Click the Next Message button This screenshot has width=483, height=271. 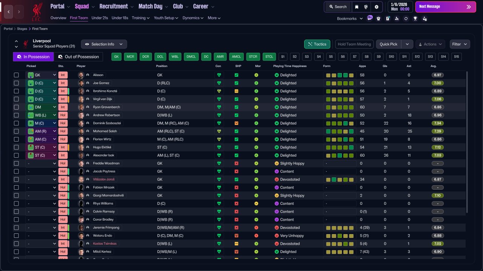click(x=446, y=7)
